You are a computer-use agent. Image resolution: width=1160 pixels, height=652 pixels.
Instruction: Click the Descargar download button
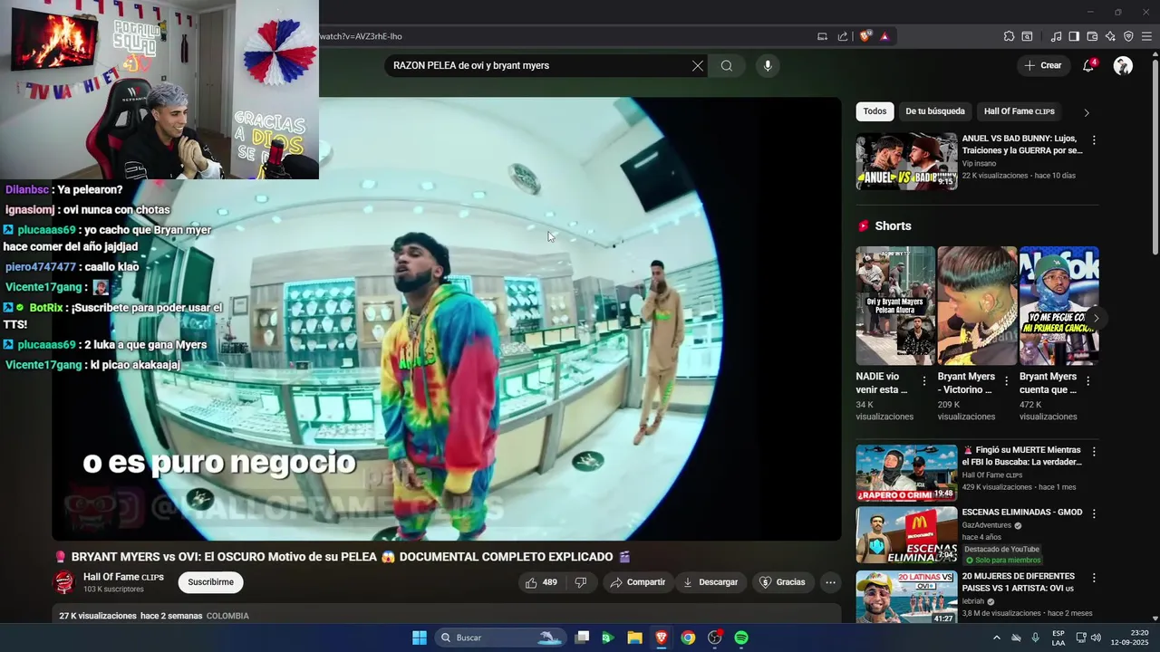[x=710, y=582]
